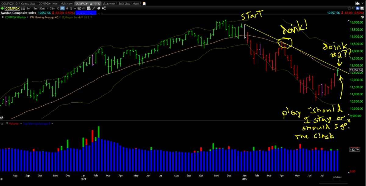Switch to the Main view tab
Image resolution: width=366 pixels, height=186 pixels.
66,4
